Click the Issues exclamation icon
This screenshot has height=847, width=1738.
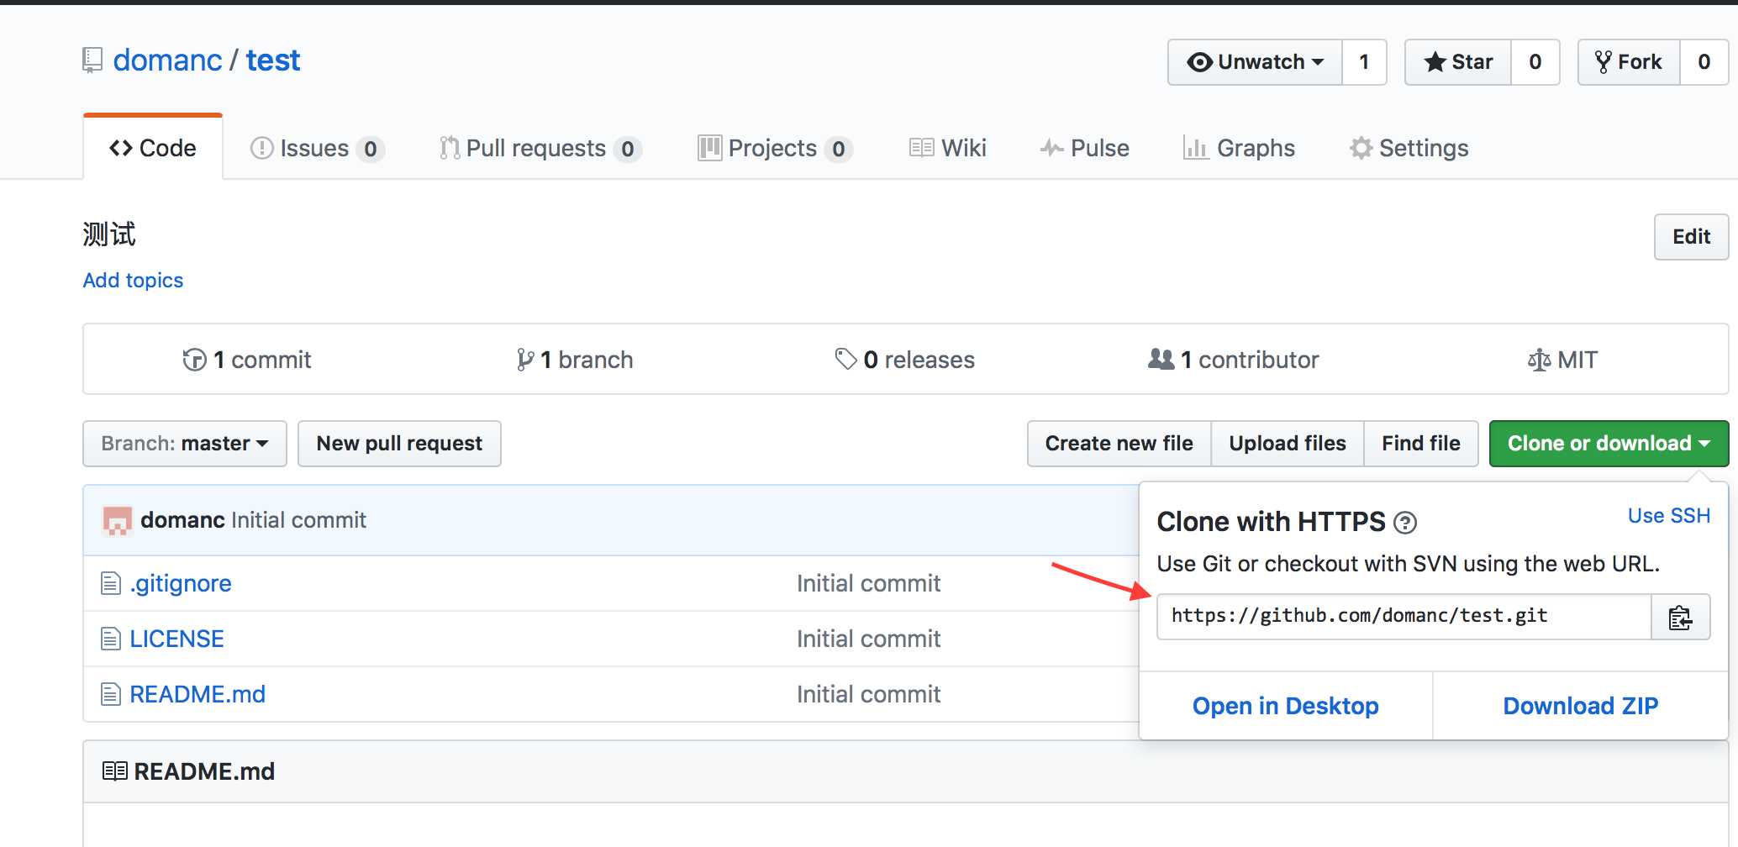pos(261,148)
